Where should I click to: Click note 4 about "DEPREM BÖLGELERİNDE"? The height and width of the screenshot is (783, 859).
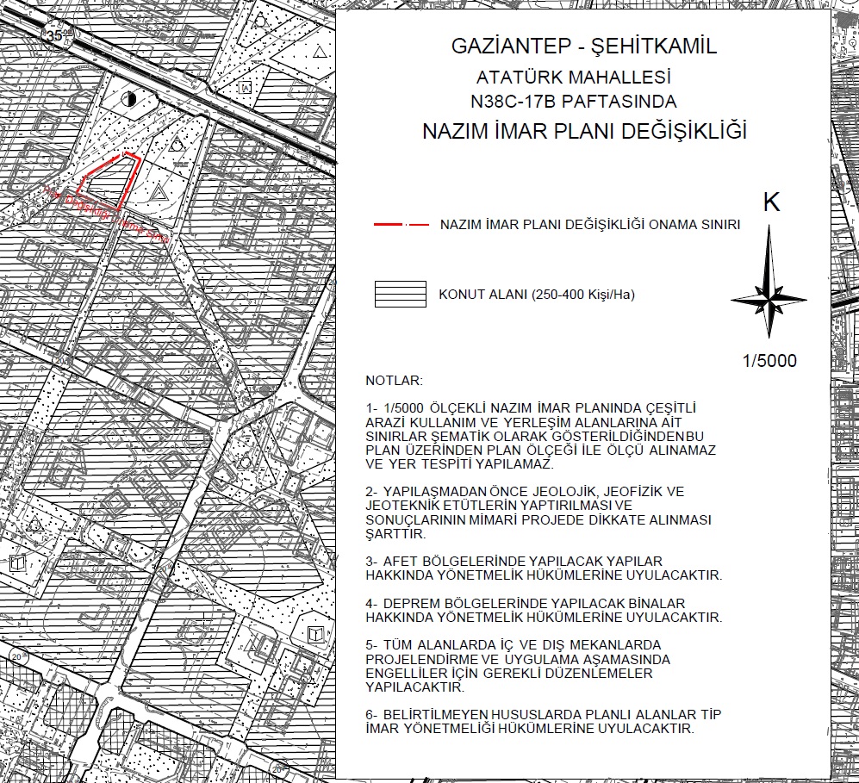coord(544,611)
